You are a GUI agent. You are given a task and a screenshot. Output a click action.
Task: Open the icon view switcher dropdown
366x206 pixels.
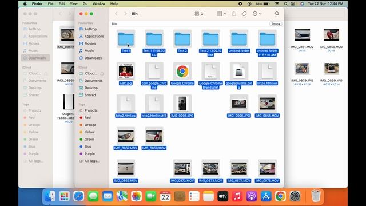point(199,14)
